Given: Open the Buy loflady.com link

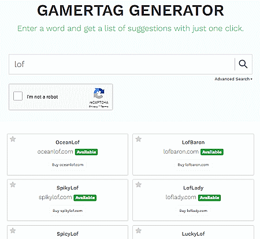Looking at the screenshot, I should point(193,211).
